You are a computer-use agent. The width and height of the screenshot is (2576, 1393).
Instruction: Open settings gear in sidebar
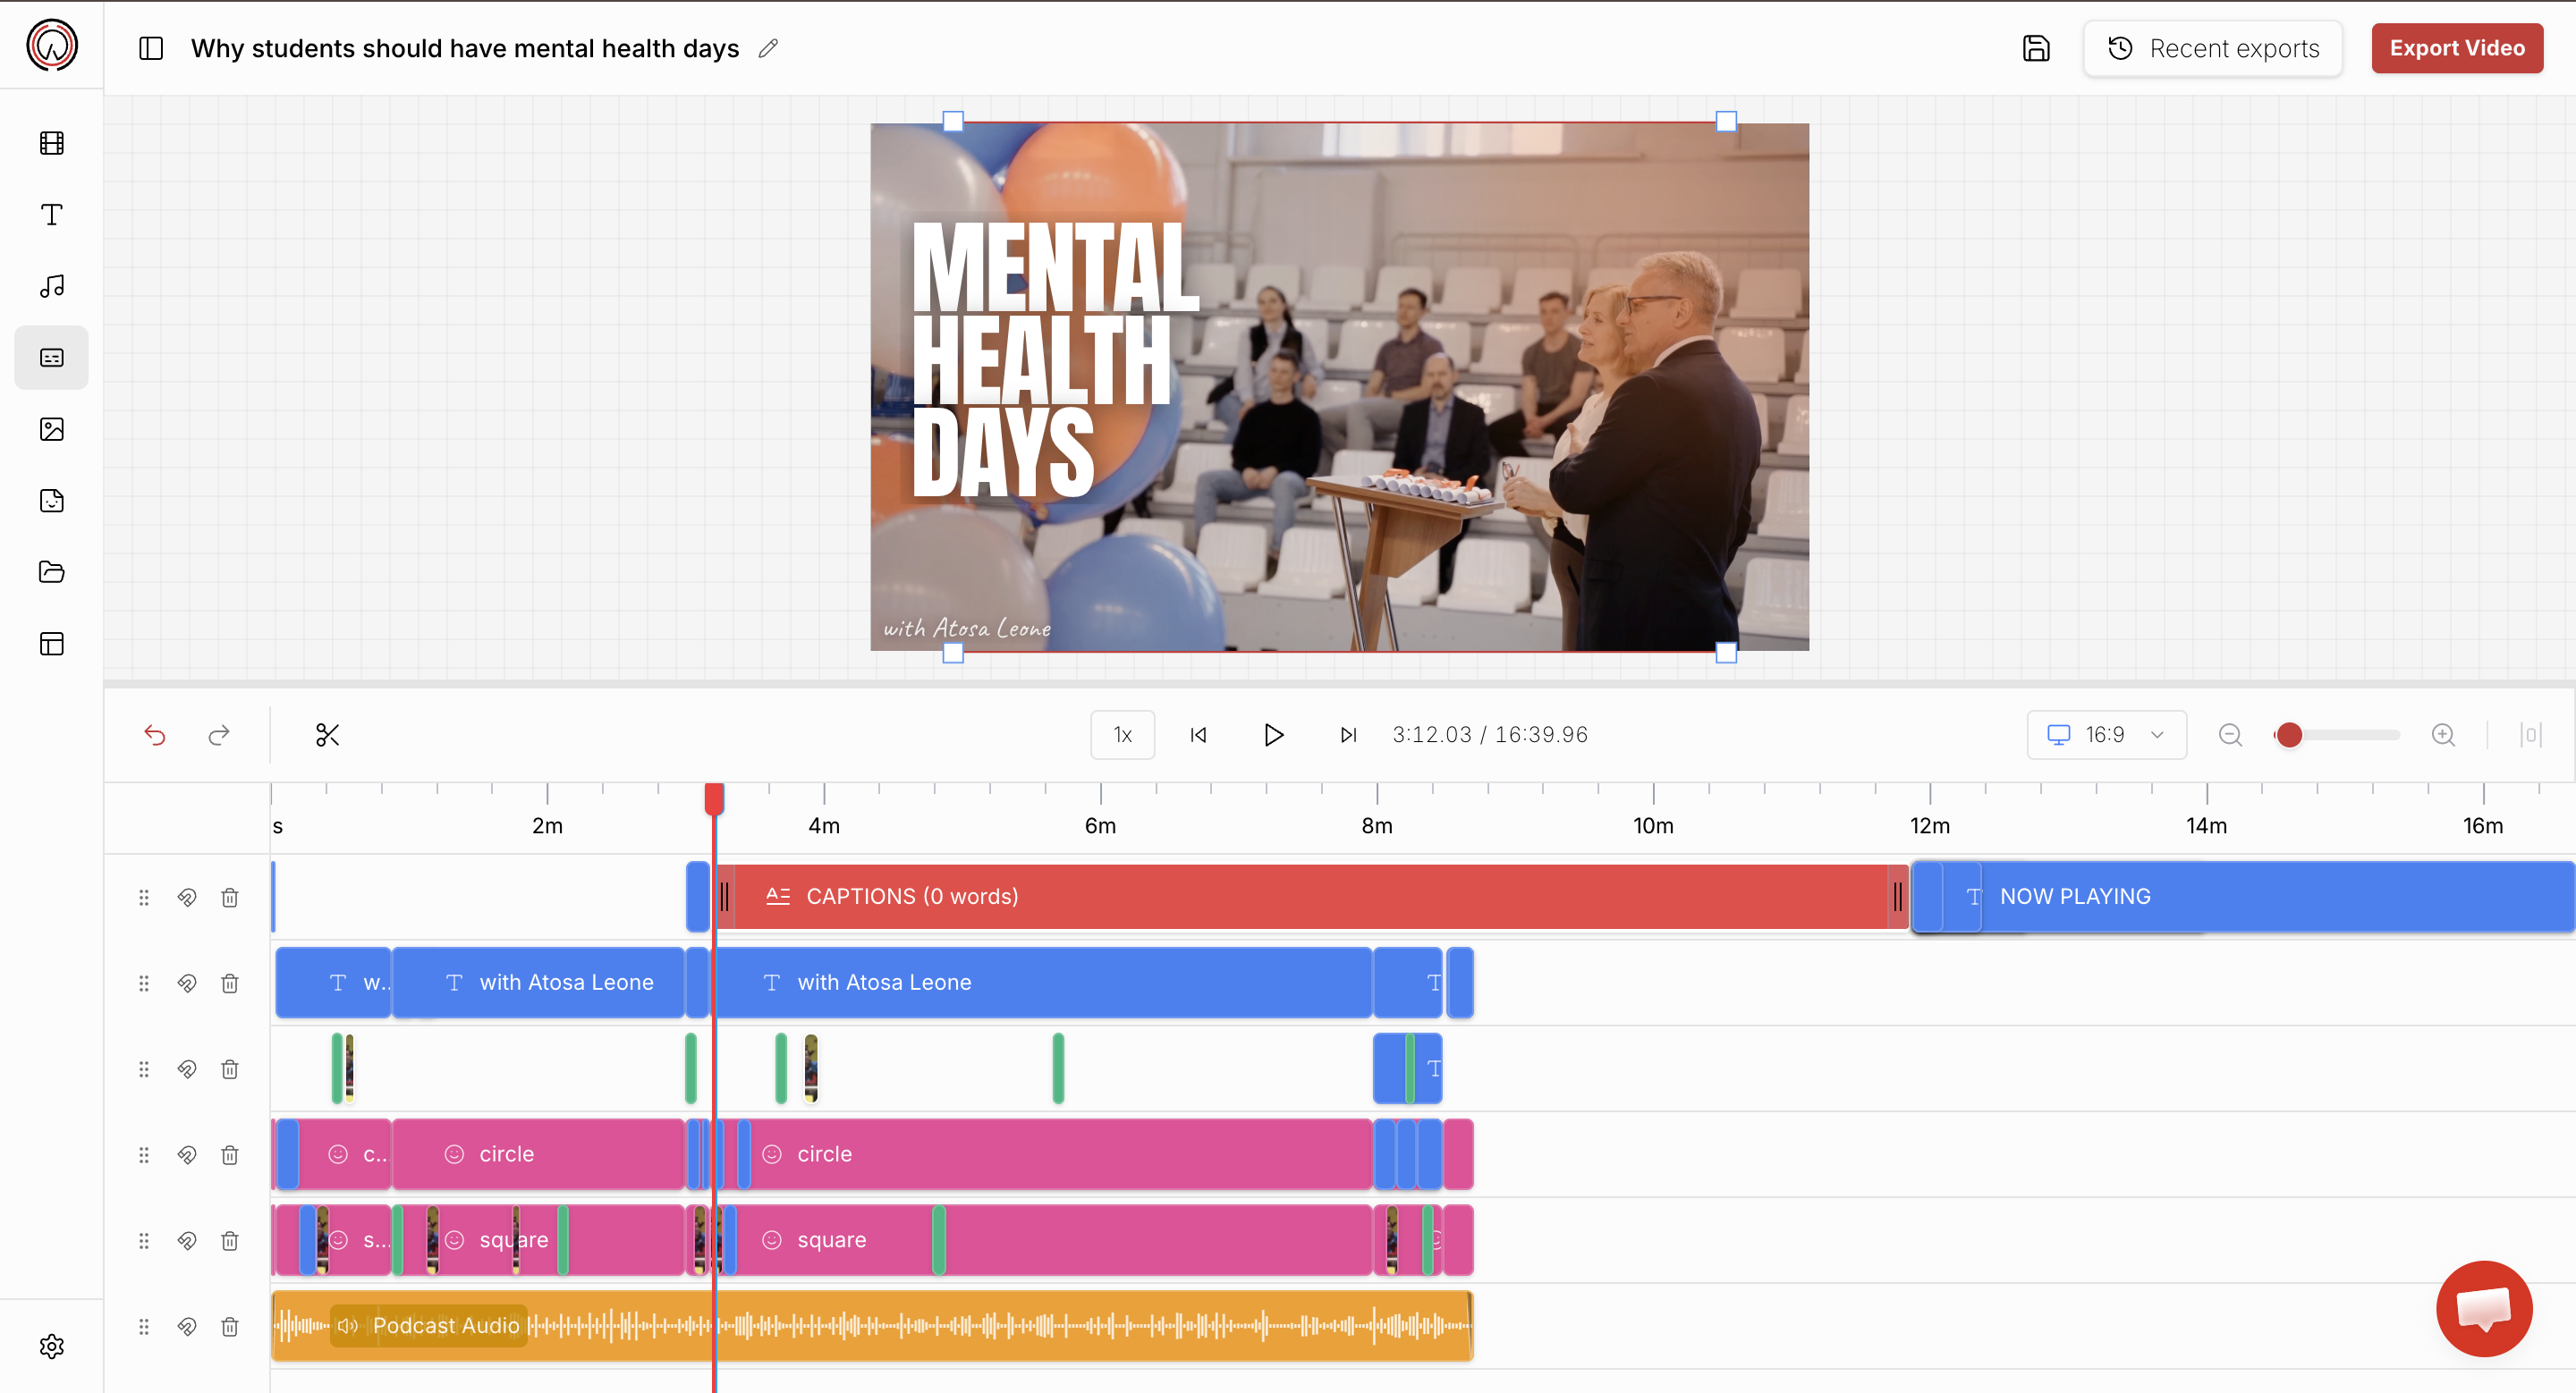click(x=52, y=1346)
